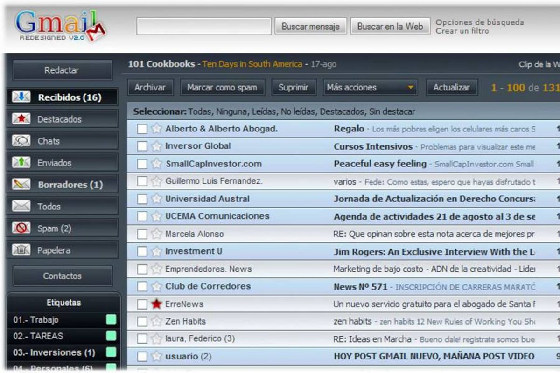This screenshot has height=373, width=560.
Task: Check the Alberto & Alberto Abogad. checkbox
Action: point(142,129)
